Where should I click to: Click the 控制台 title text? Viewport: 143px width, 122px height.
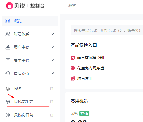coord(37,6)
